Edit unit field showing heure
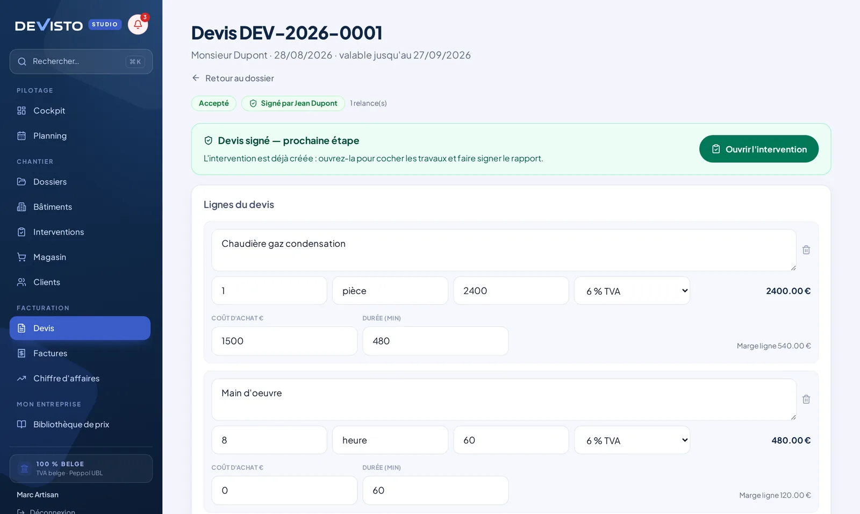860x514 pixels. point(390,440)
